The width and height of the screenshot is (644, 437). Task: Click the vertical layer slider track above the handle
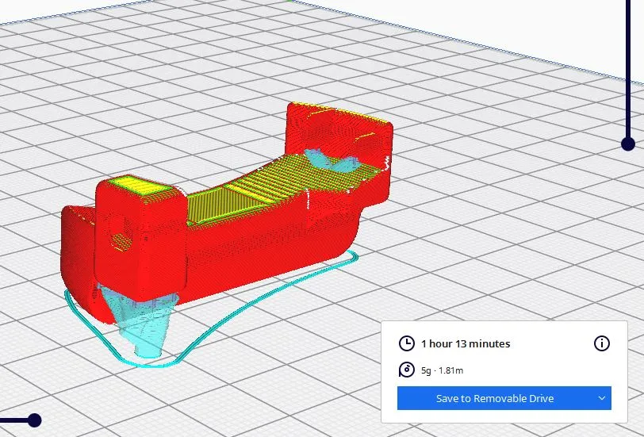click(628, 63)
